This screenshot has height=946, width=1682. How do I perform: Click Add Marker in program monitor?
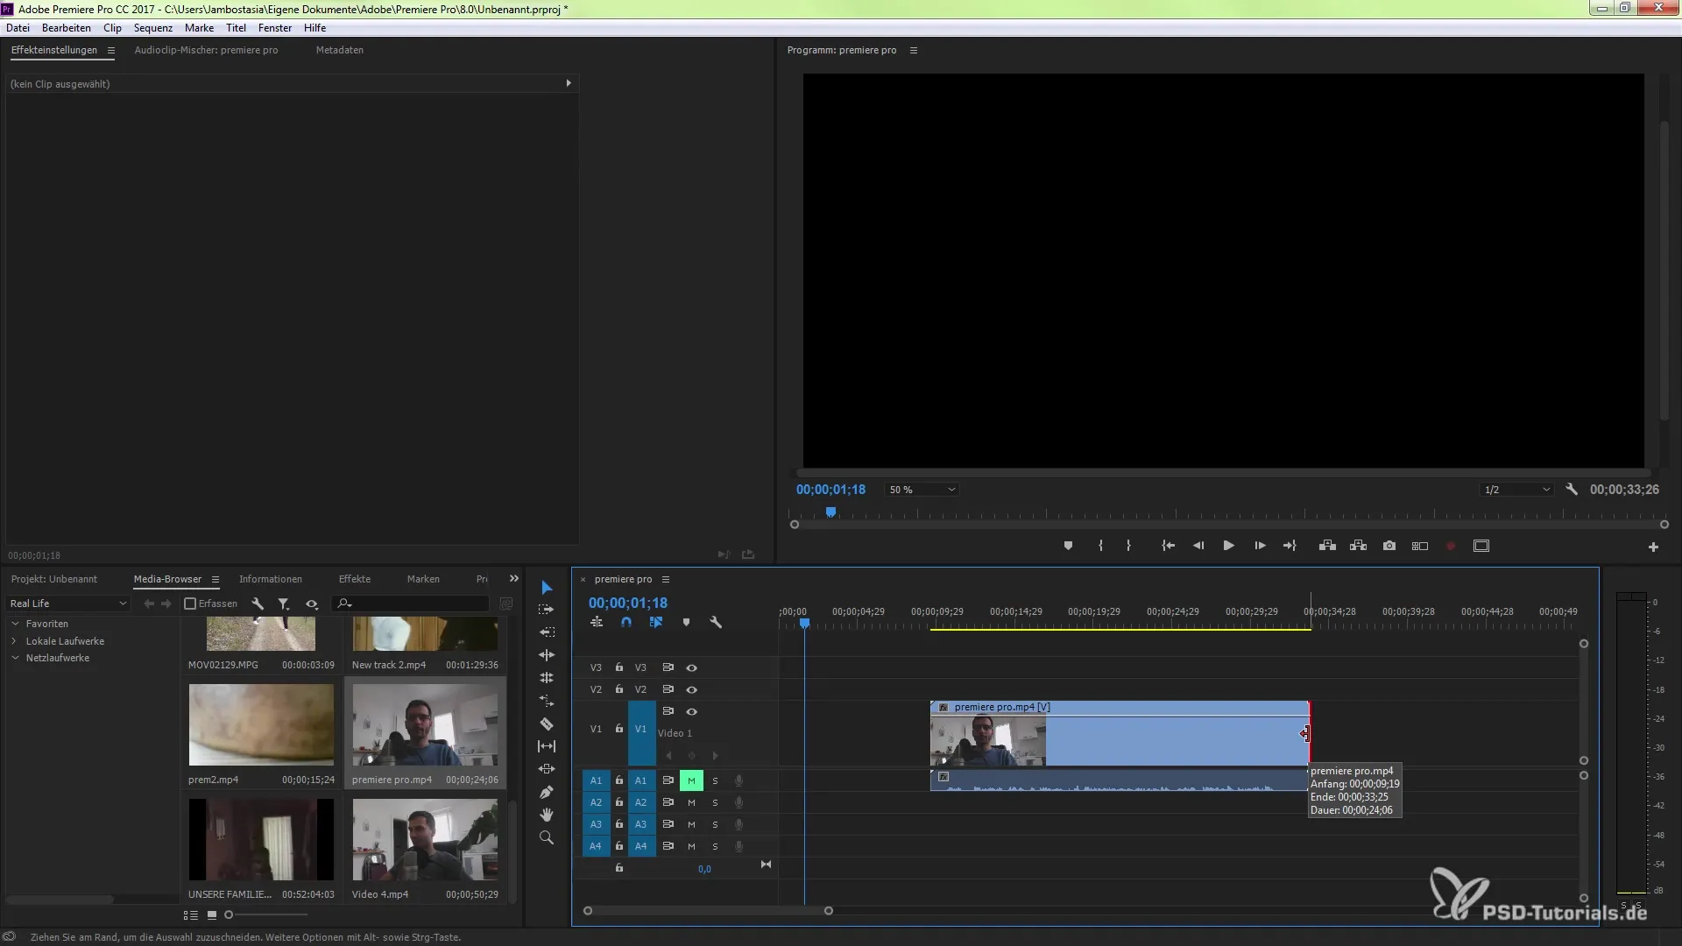coord(1068,546)
